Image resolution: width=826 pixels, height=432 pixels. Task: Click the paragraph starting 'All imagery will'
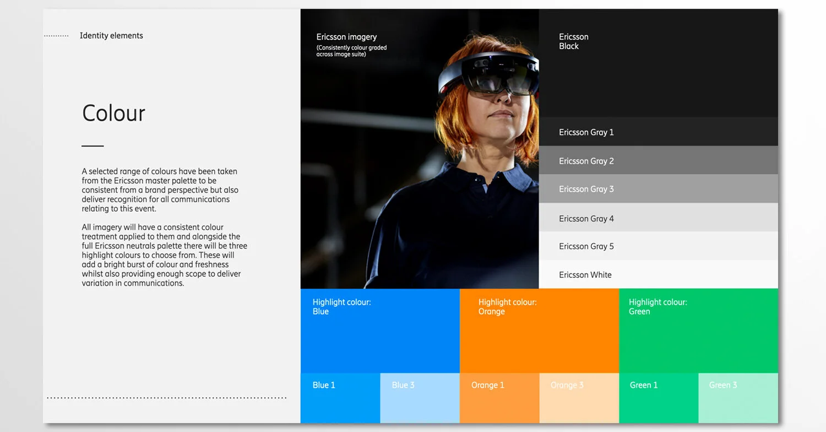coord(165,255)
